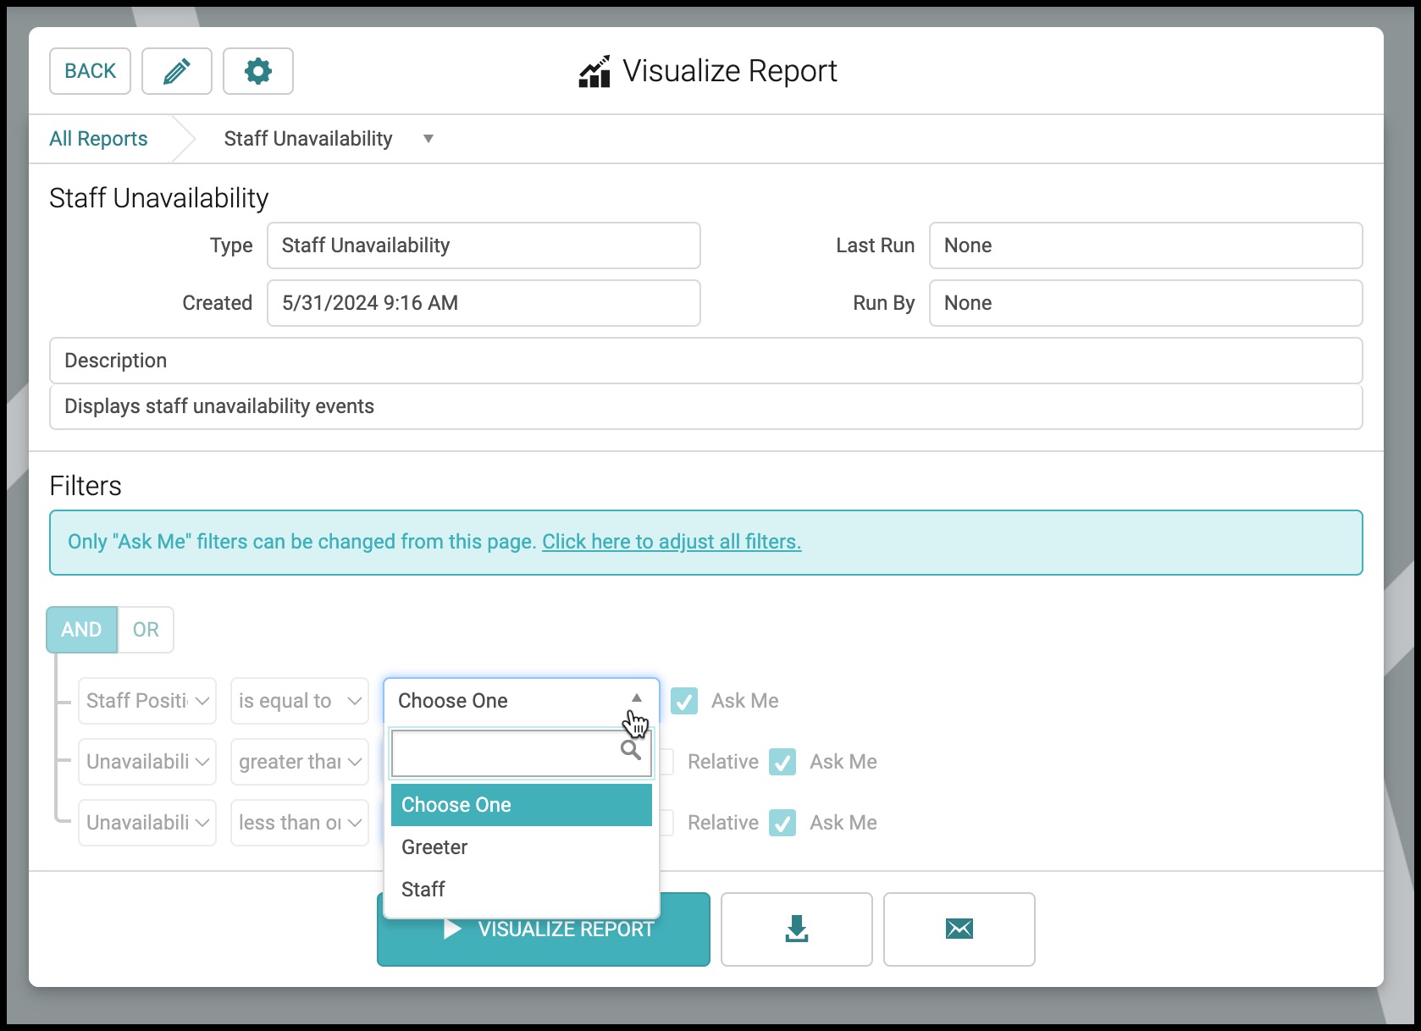The width and height of the screenshot is (1421, 1031).
Task: Click the magnifier icon in dropdown search
Action: pyautogui.click(x=630, y=750)
